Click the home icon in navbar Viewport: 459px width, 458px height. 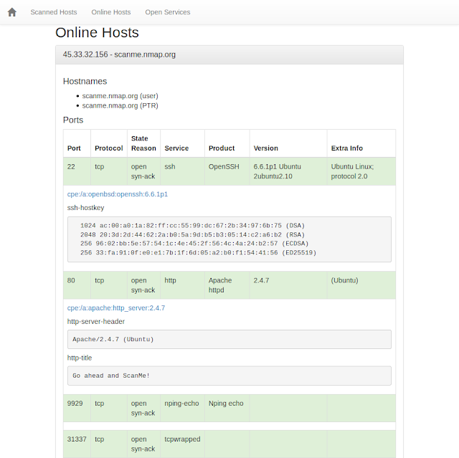click(x=12, y=12)
